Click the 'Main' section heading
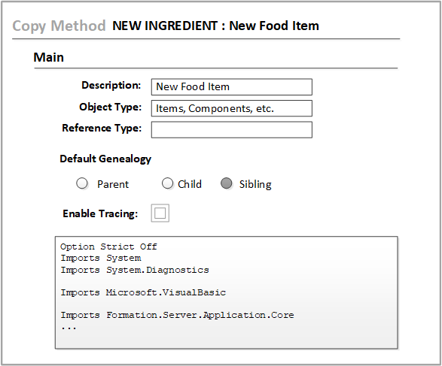This screenshot has width=442, height=366. (x=48, y=57)
